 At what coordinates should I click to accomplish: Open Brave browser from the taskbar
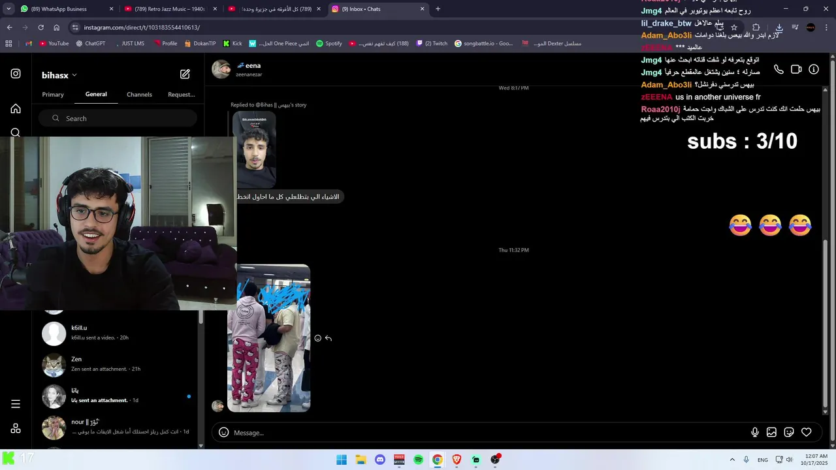pyautogui.click(x=457, y=460)
